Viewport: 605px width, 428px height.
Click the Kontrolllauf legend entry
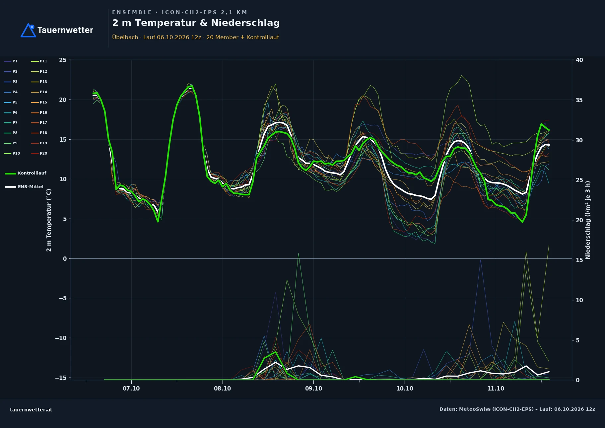[26, 173]
